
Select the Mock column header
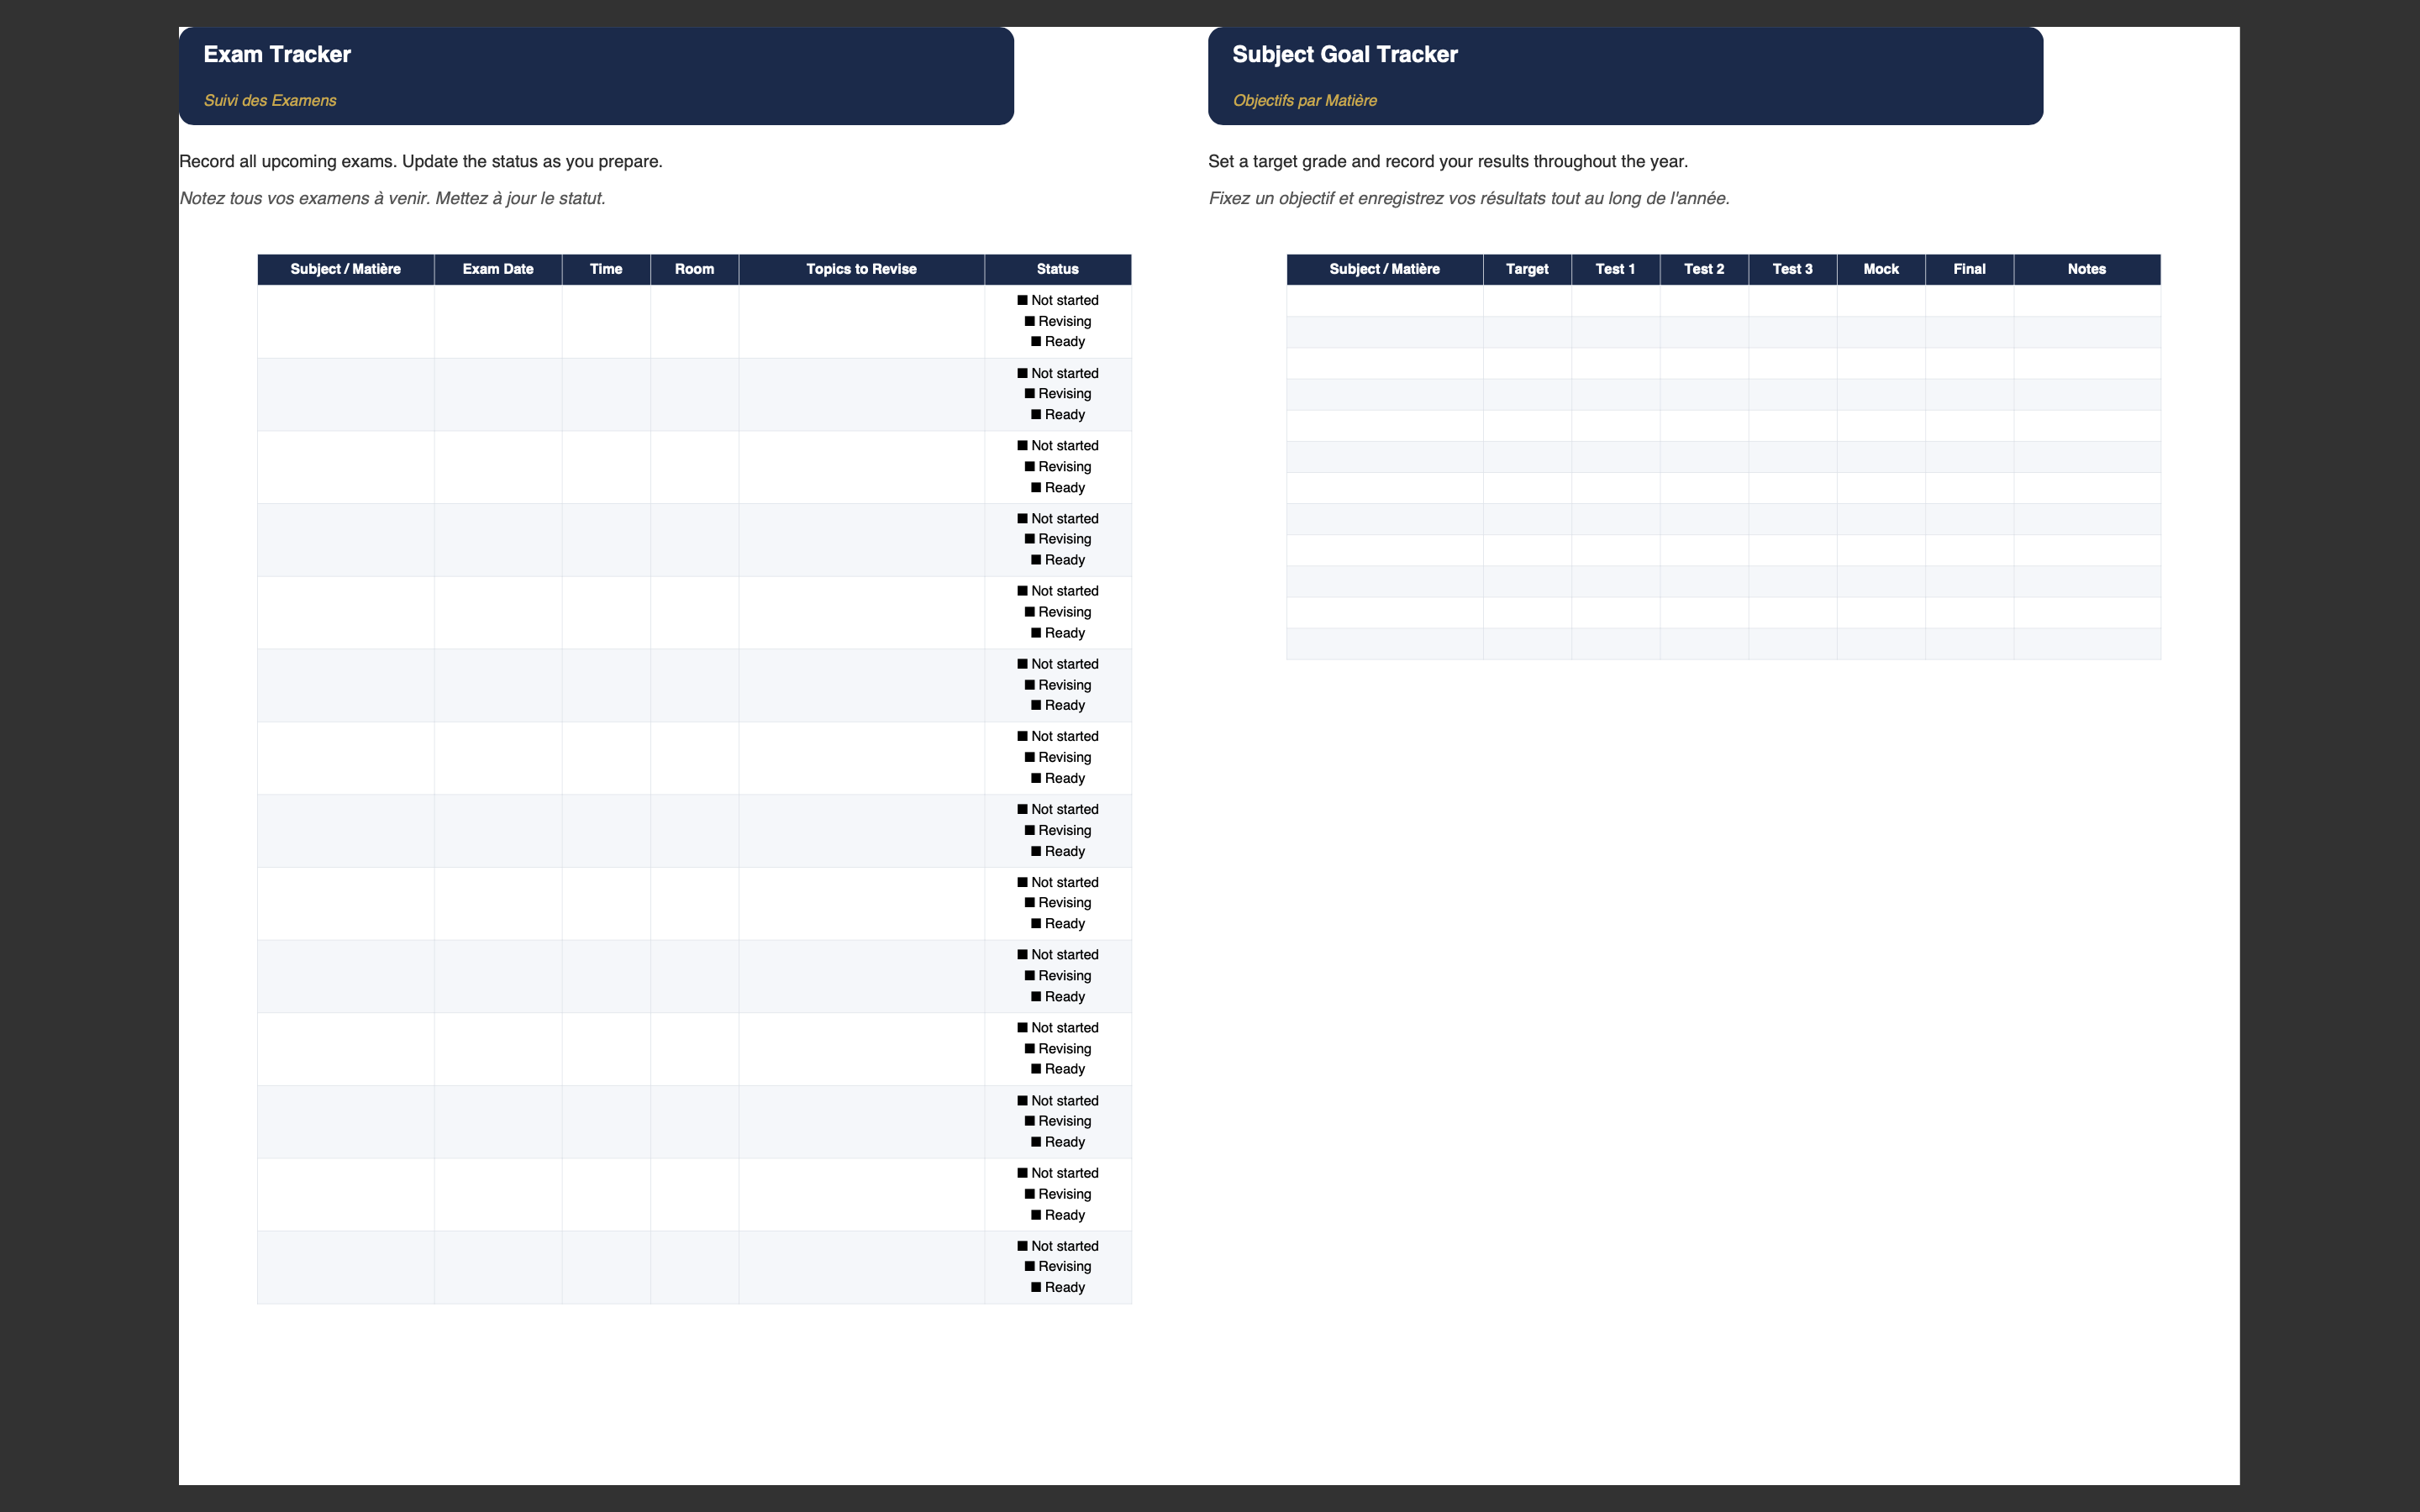click(x=1881, y=269)
